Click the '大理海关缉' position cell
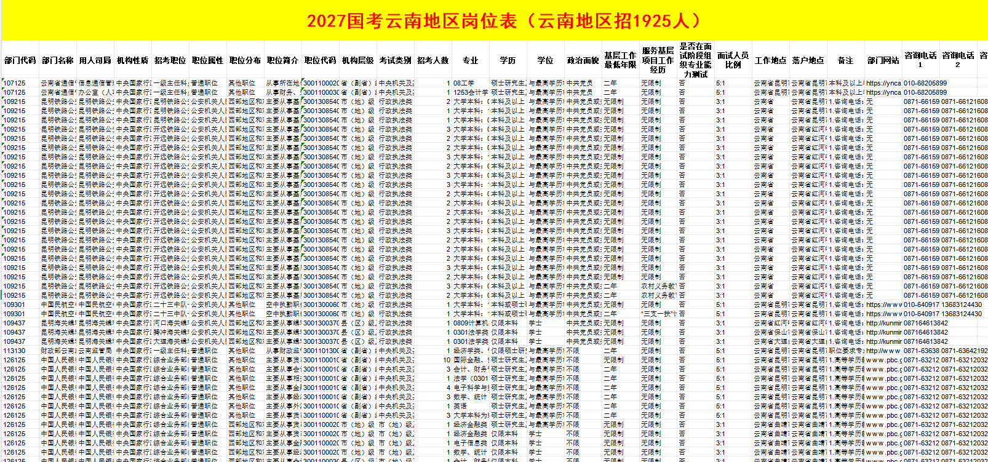 (x=170, y=341)
